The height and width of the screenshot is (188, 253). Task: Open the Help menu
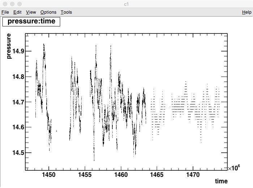[246, 12]
